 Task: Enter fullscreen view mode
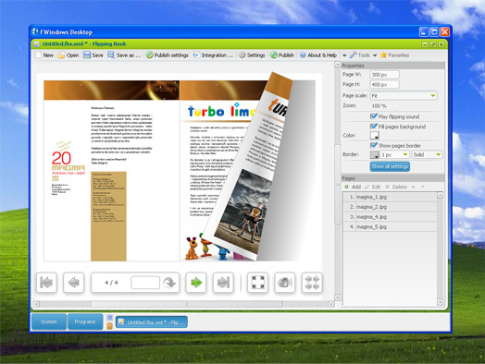tap(257, 282)
